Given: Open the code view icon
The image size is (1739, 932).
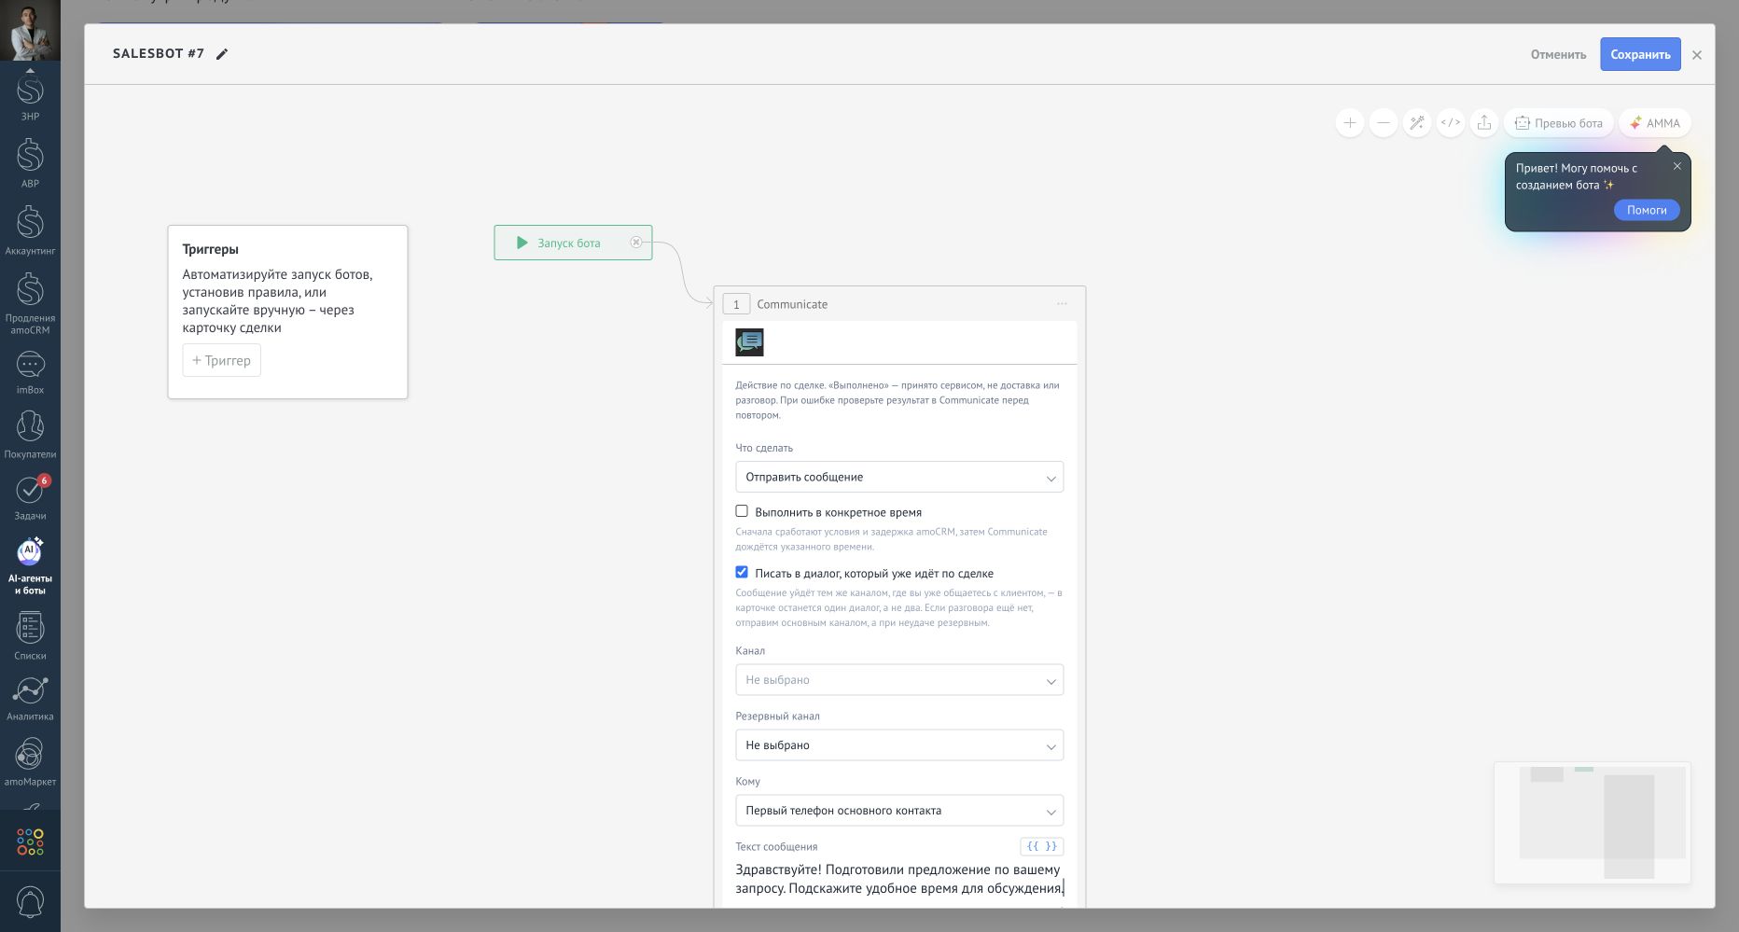Looking at the screenshot, I should point(1450,123).
